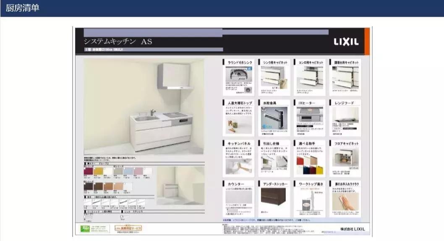Click the 厨房清单 header title
Screen dimensions: 444x241
[x=22, y=8]
